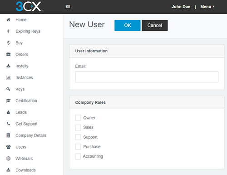Click the Orders briefcase icon
The width and height of the screenshot is (227, 175).
(8, 54)
